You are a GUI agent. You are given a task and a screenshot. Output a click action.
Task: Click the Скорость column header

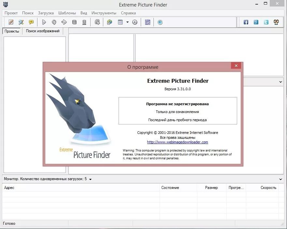click(x=262, y=188)
